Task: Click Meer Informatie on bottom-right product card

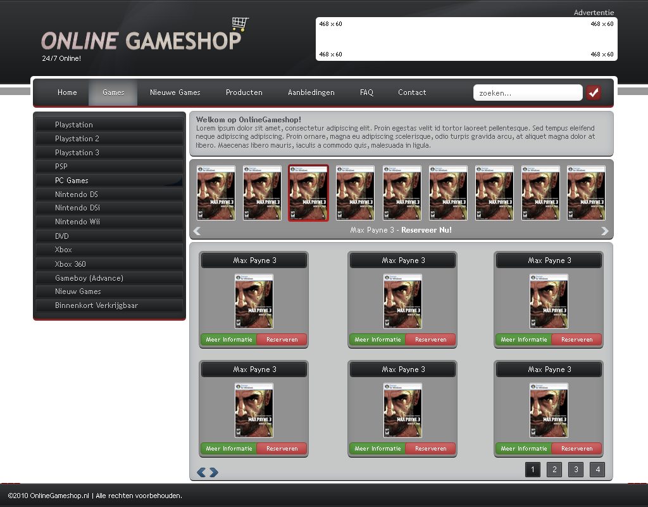Action: pyautogui.click(x=524, y=449)
